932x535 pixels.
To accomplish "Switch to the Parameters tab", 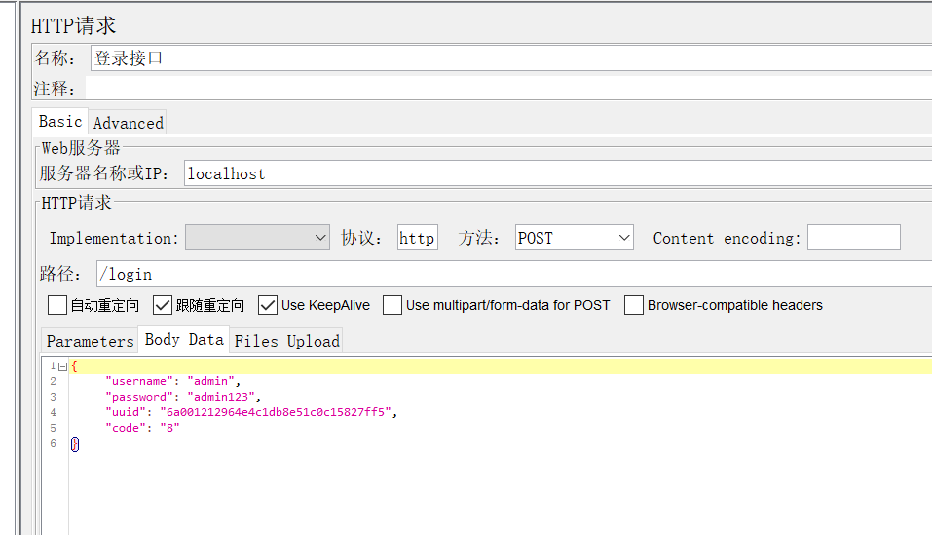I will coord(90,341).
